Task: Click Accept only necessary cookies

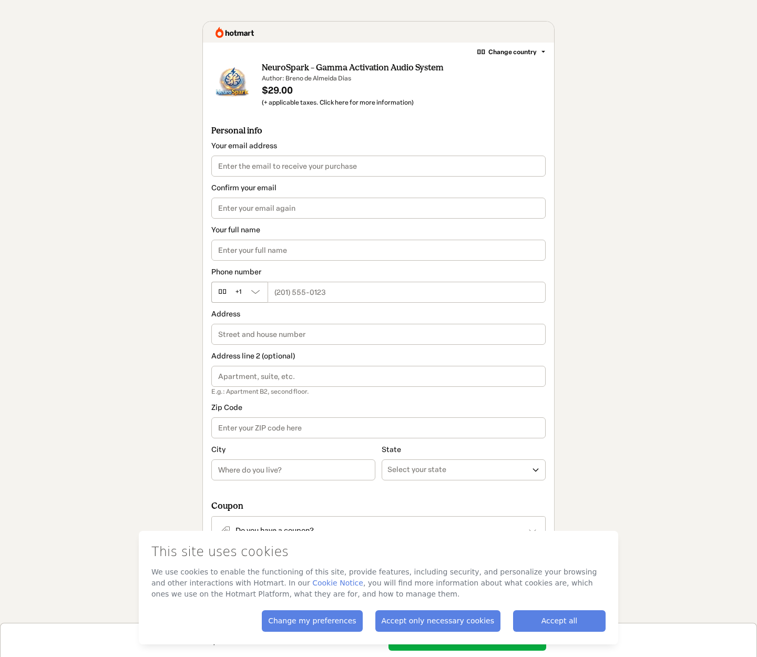Action: click(438, 621)
